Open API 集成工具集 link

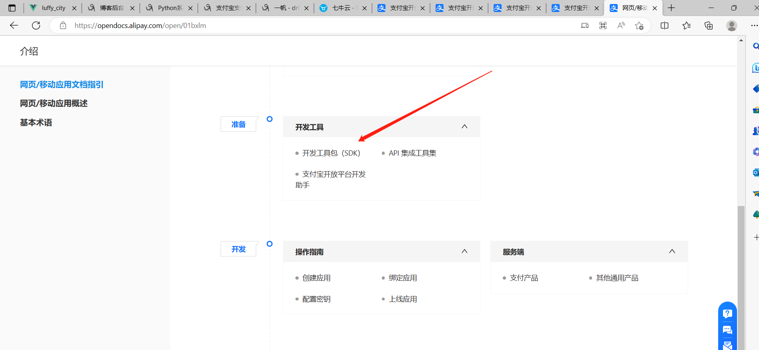pyautogui.click(x=413, y=153)
